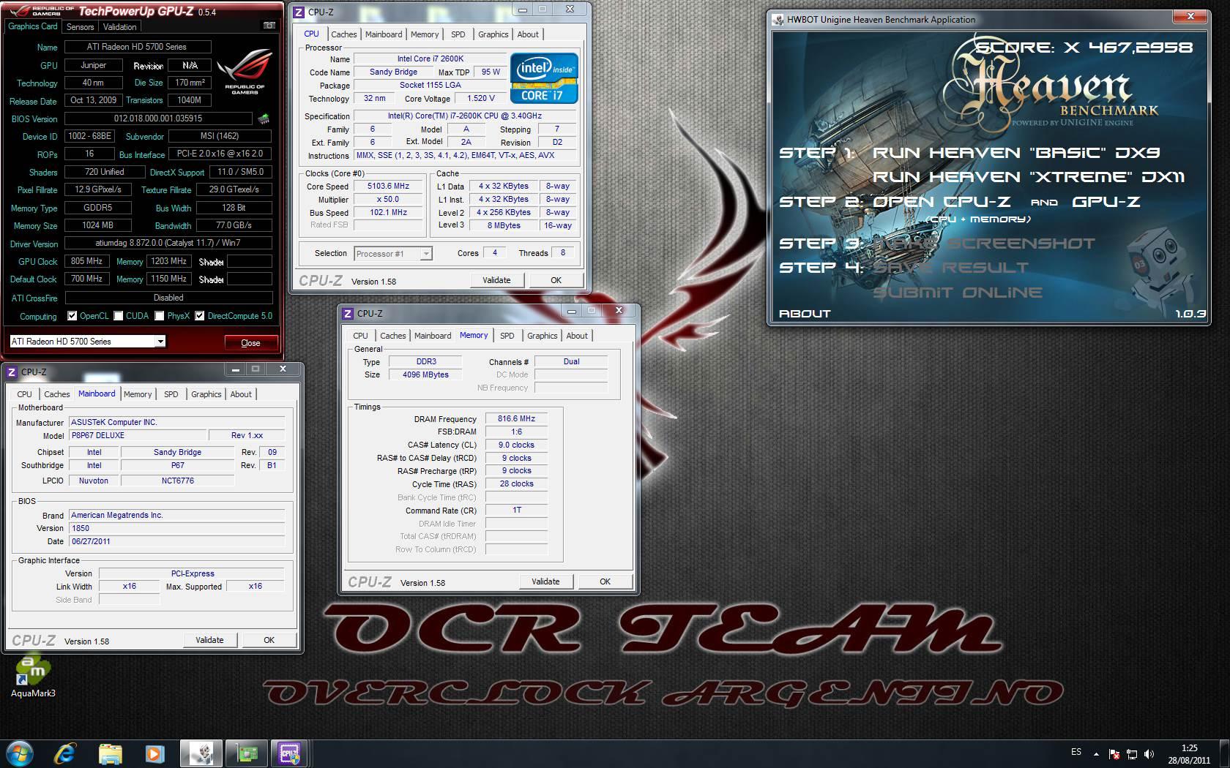
Task: Toggle the DirectCompute 5.0 checkbox
Action: 200,316
